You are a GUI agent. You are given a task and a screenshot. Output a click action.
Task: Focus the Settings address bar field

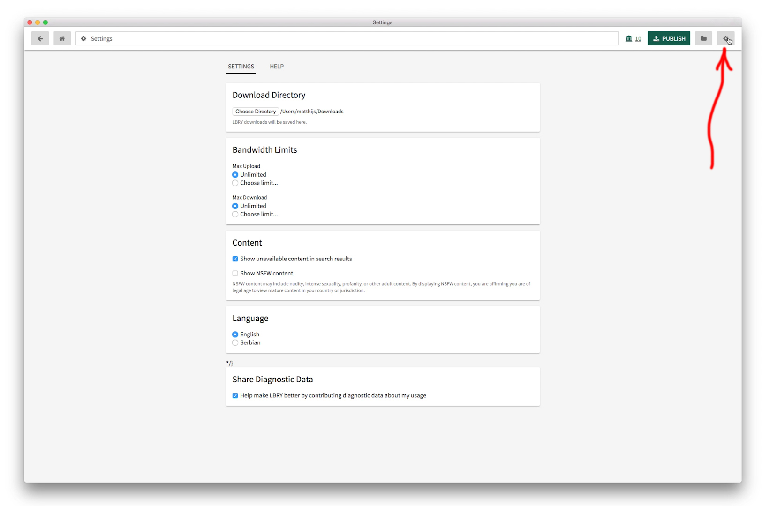[347, 38]
